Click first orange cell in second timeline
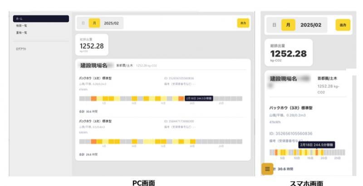Viewport: 363px width, 186px height. [x=93, y=141]
